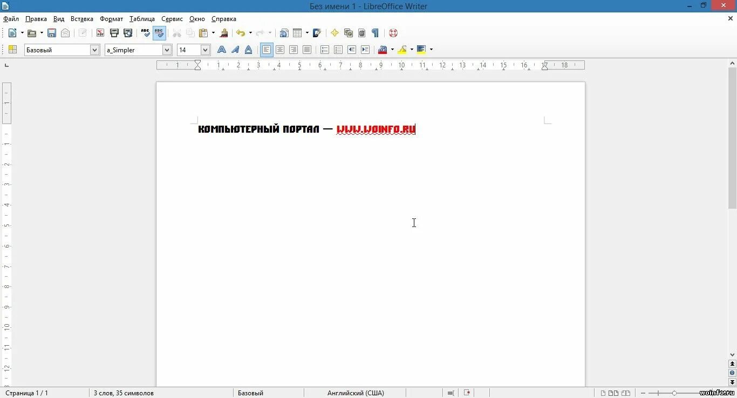Expand the highlighting color palette arrow
This screenshot has width=737, height=398.
click(x=412, y=50)
